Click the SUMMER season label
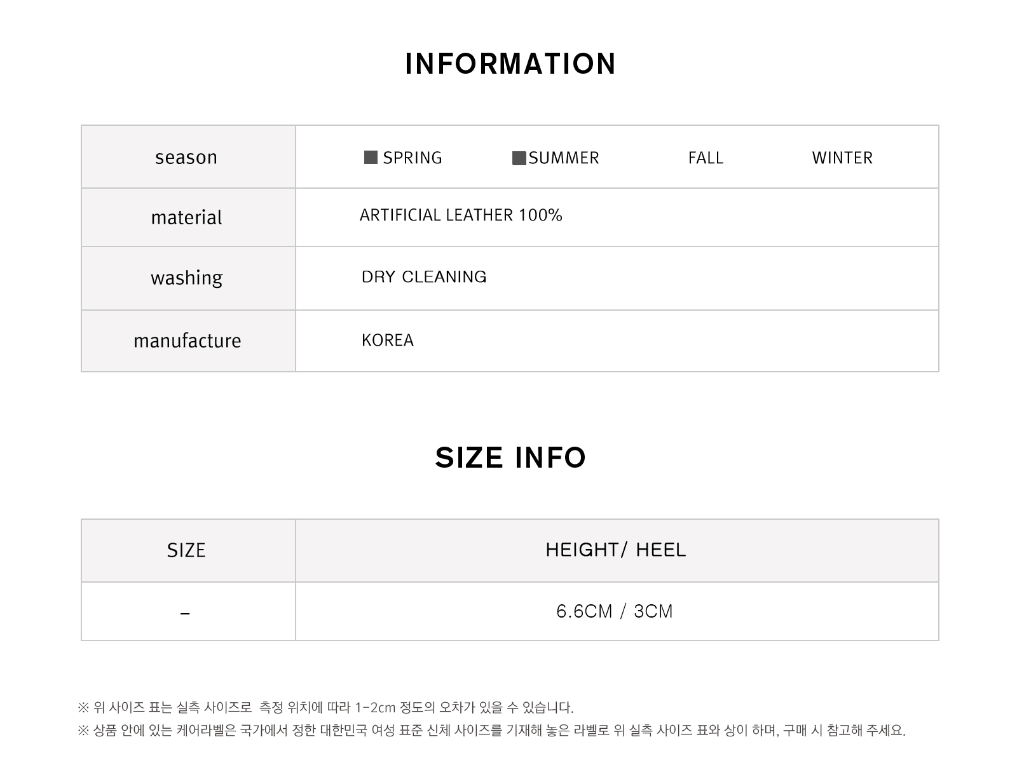This screenshot has height=779, width=1017. [564, 158]
